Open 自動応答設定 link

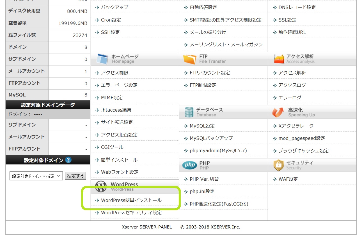click(x=203, y=7)
